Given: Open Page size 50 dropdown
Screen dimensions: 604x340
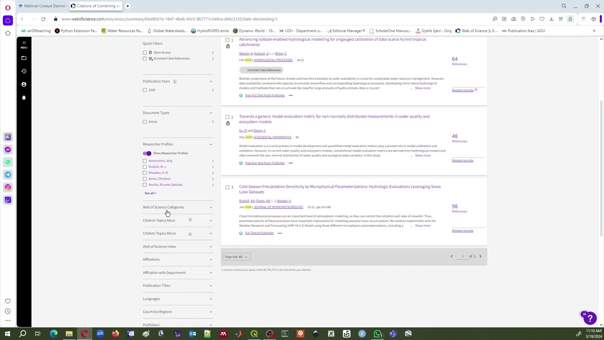Looking at the screenshot, I should pos(236,257).
